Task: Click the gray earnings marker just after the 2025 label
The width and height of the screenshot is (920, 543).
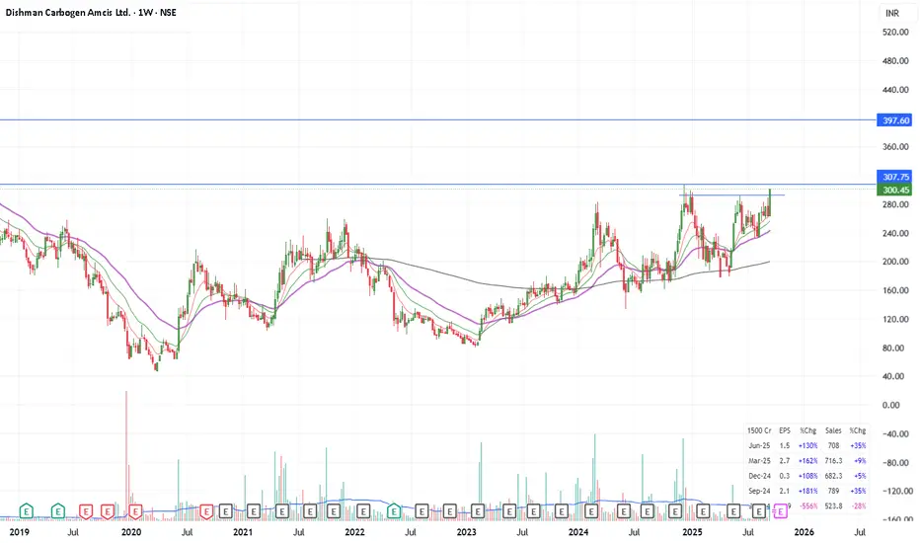Action: (703, 511)
